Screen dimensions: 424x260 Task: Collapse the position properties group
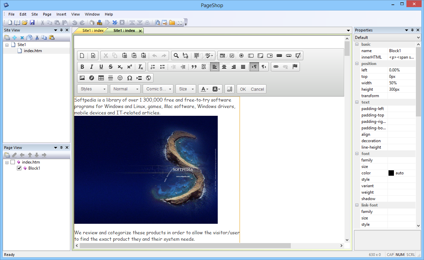click(x=357, y=64)
